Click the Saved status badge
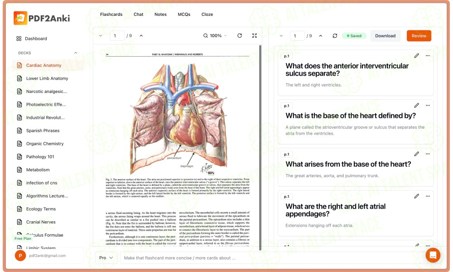 354,36
